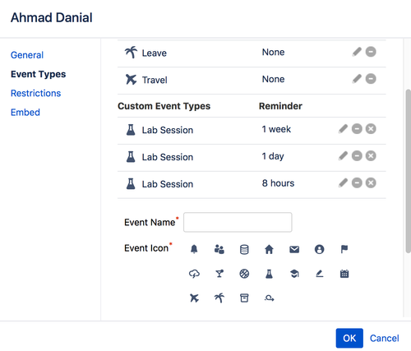
Task: Choose the person avatar event icon
Action: coord(319,249)
